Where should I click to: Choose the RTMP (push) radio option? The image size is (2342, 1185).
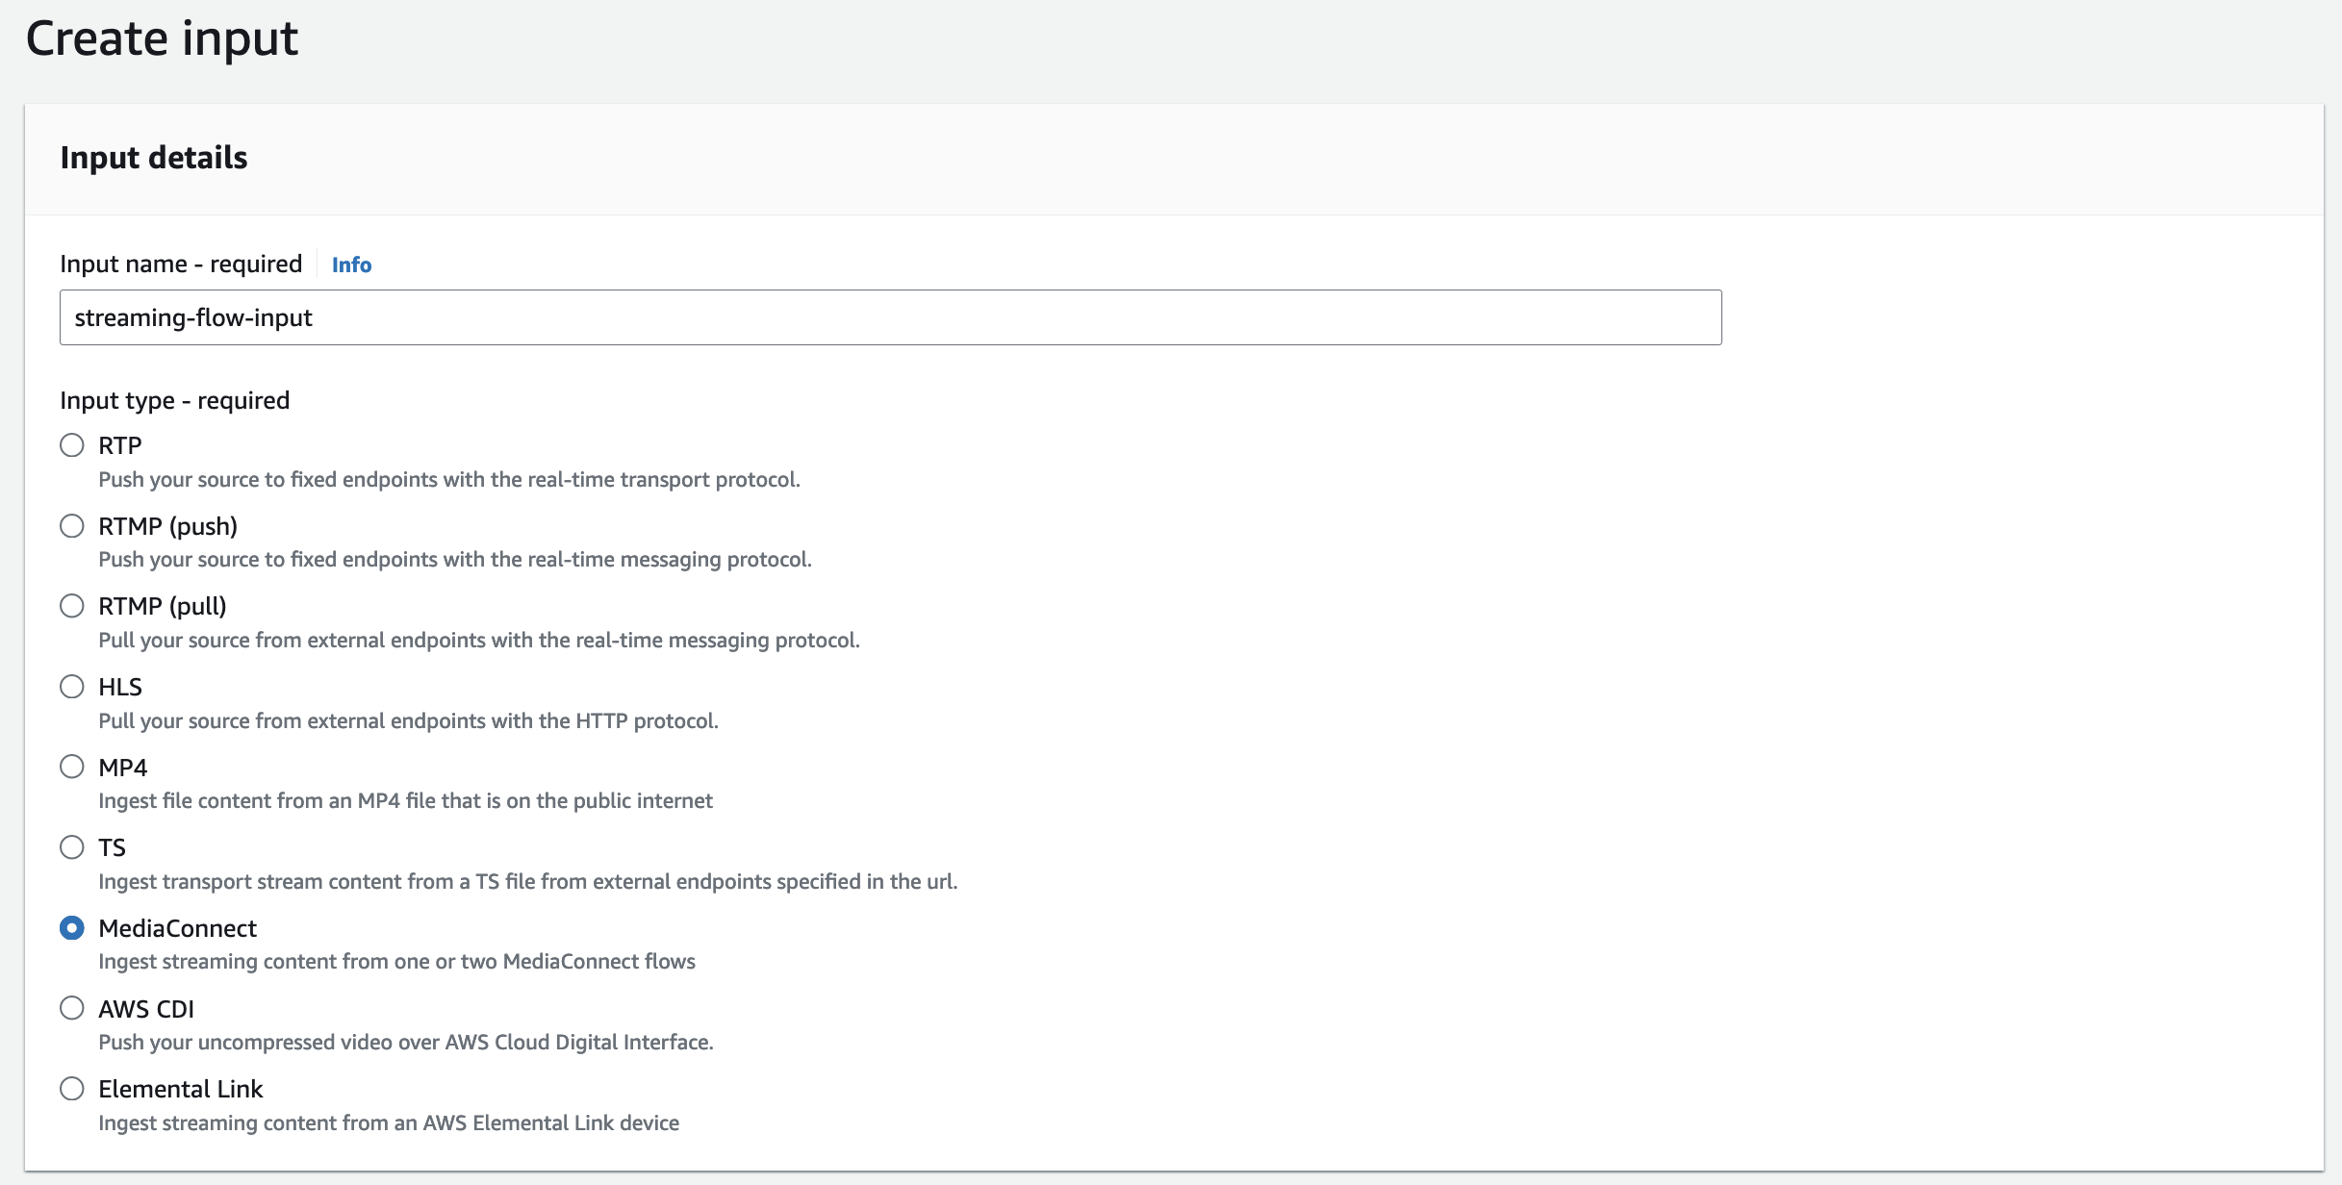(x=72, y=526)
